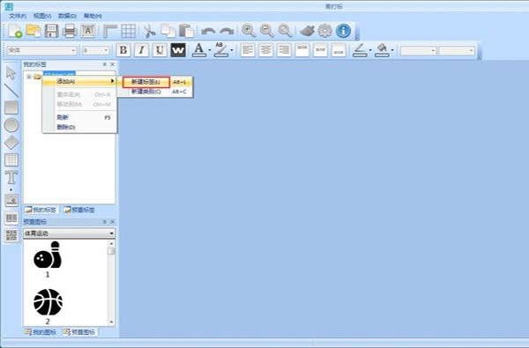Toggle underline formatting button

click(160, 50)
